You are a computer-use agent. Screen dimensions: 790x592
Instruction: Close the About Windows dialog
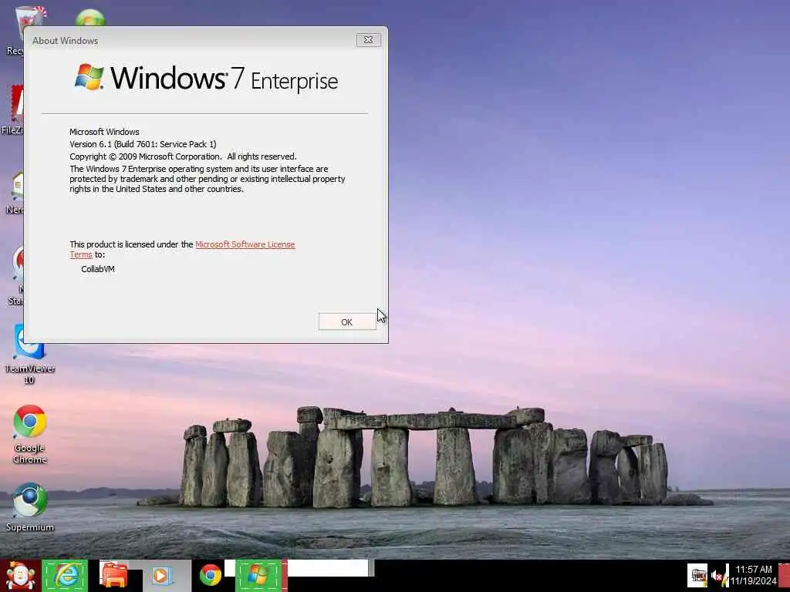368,40
